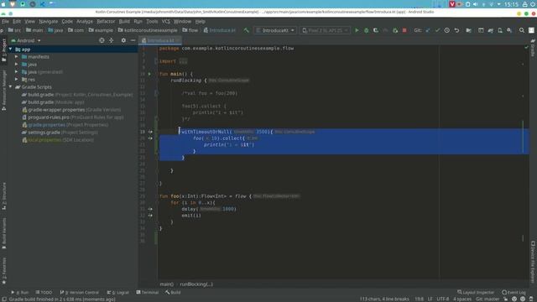537x302 pixels.
Task: Click the clock showing 15:15
Action: (x=511, y=4)
